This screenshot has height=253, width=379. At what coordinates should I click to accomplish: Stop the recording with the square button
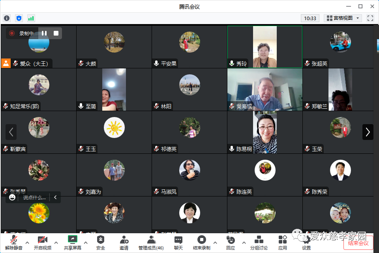[56, 34]
